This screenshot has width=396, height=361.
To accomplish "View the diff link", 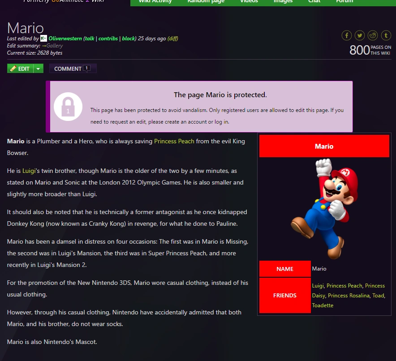I will coord(173,39).
